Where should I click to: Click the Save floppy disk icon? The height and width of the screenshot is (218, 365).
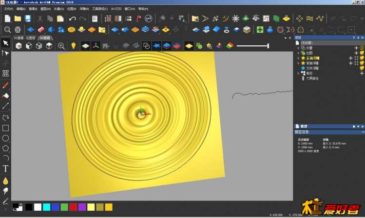pyautogui.click(x=28, y=19)
